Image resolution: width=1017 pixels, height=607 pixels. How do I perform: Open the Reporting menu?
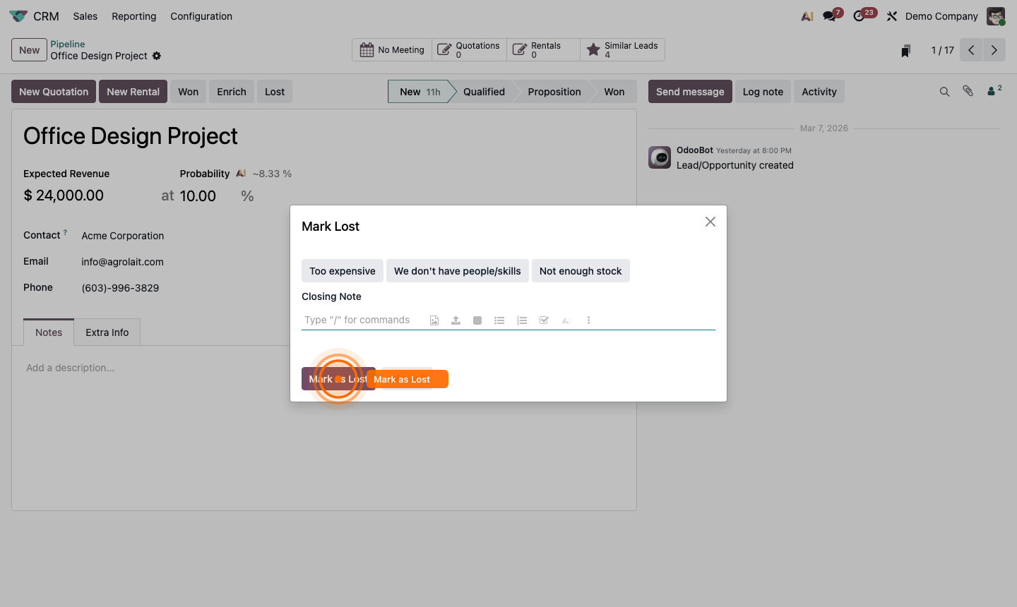pyautogui.click(x=133, y=16)
